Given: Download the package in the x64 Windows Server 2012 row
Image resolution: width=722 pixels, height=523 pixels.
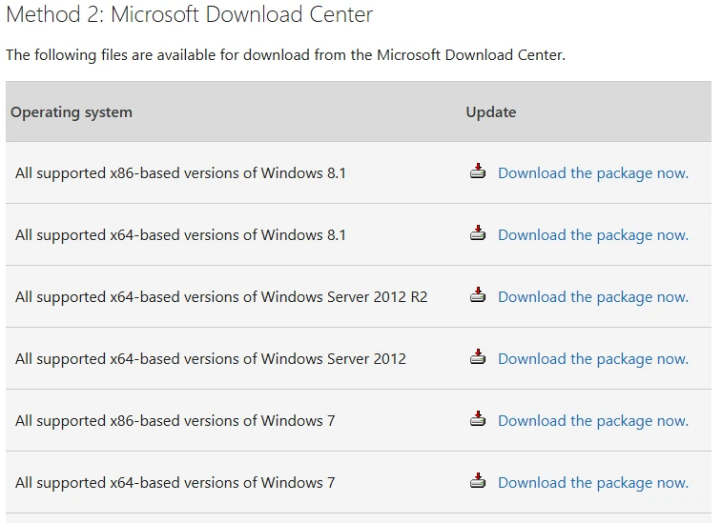Looking at the screenshot, I should pyautogui.click(x=592, y=359).
